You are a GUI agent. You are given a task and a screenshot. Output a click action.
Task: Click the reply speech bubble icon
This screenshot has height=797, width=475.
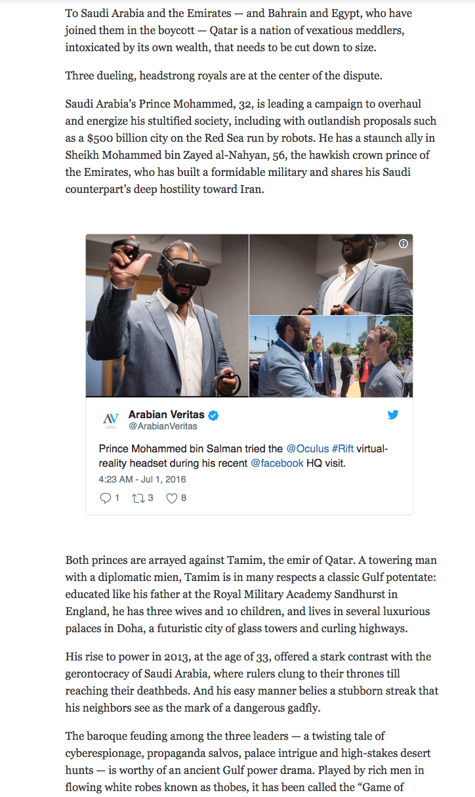(x=105, y=498)
